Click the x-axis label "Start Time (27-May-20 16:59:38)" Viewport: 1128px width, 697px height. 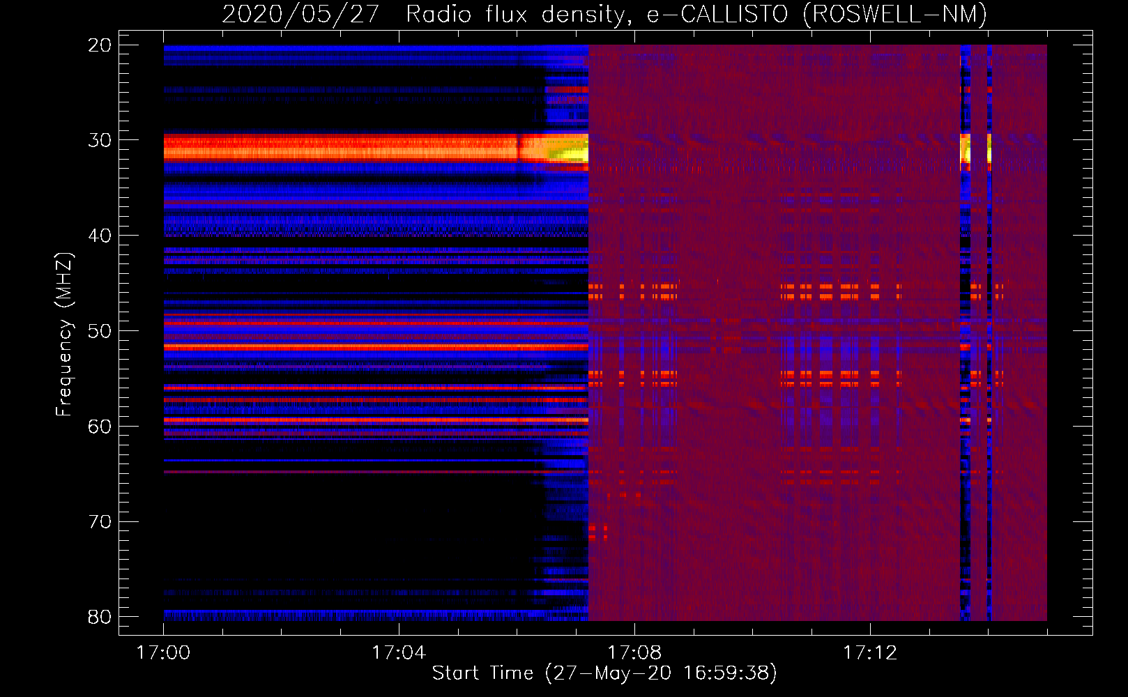point(604,673)
